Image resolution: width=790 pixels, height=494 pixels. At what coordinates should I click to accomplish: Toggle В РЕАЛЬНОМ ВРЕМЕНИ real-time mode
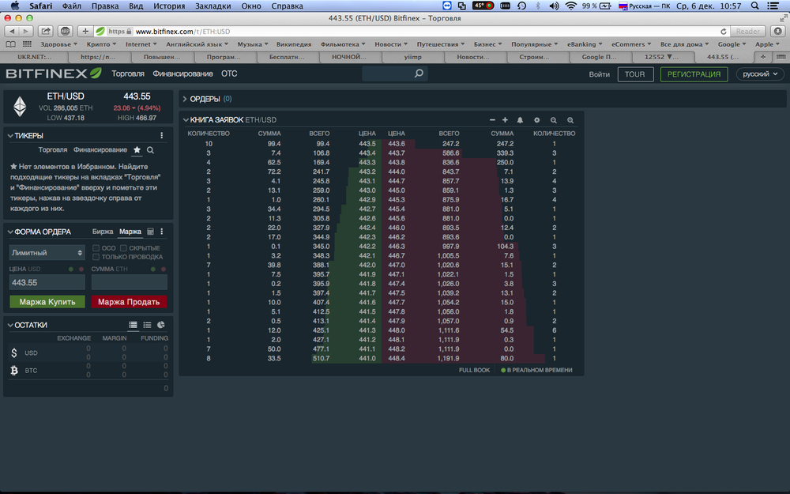[536, 370]
